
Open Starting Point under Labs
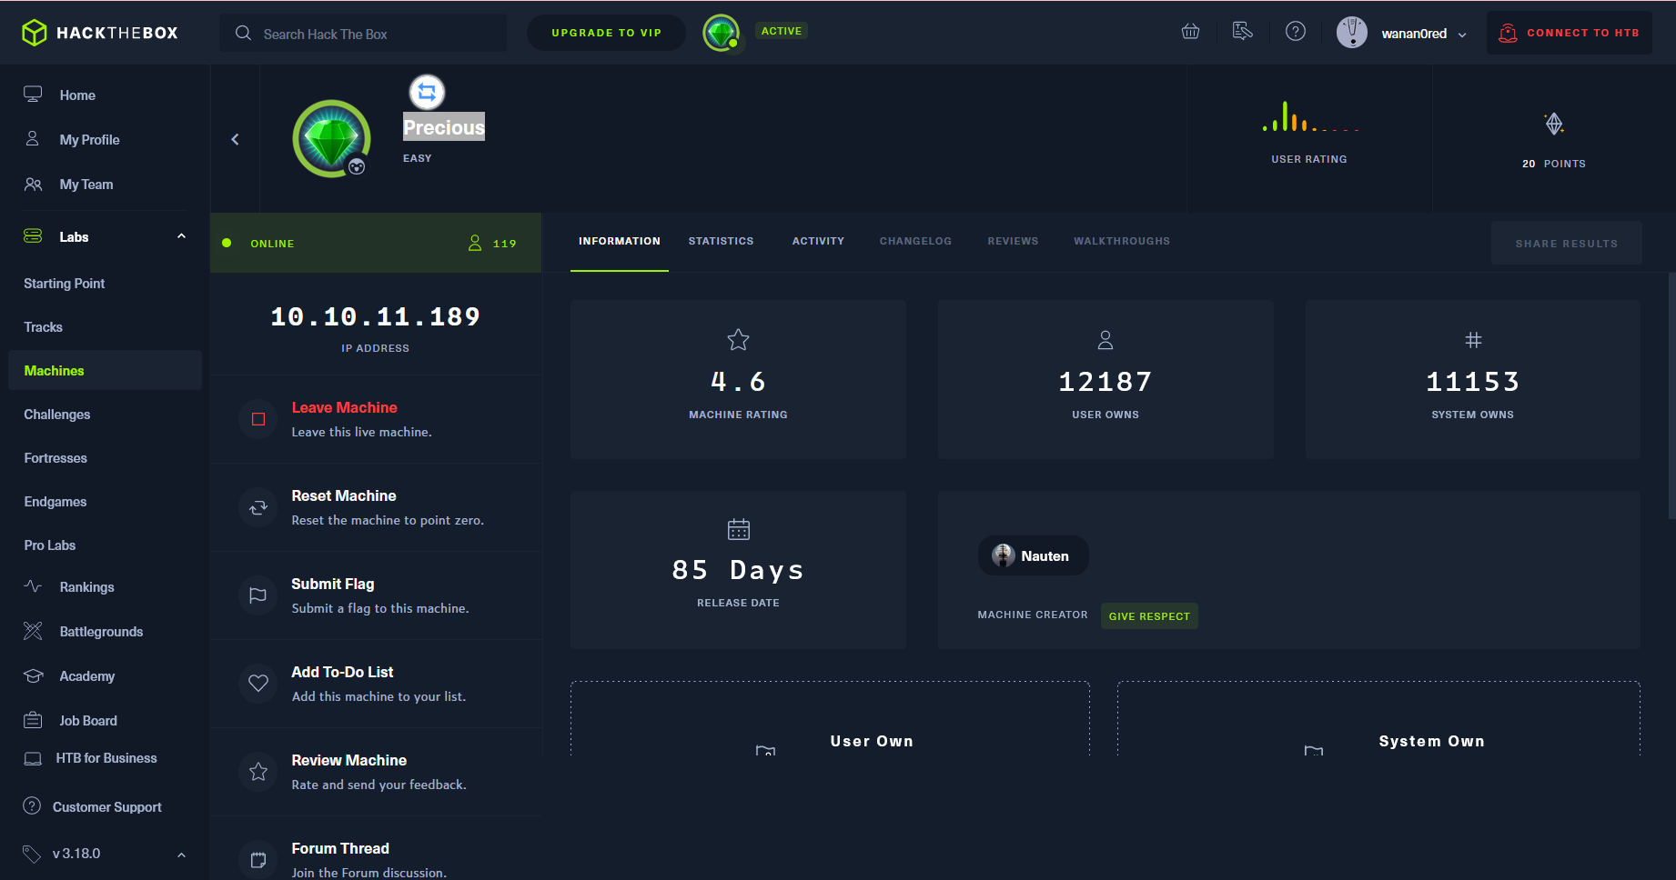pyautogui.click(x=65, y=283)
